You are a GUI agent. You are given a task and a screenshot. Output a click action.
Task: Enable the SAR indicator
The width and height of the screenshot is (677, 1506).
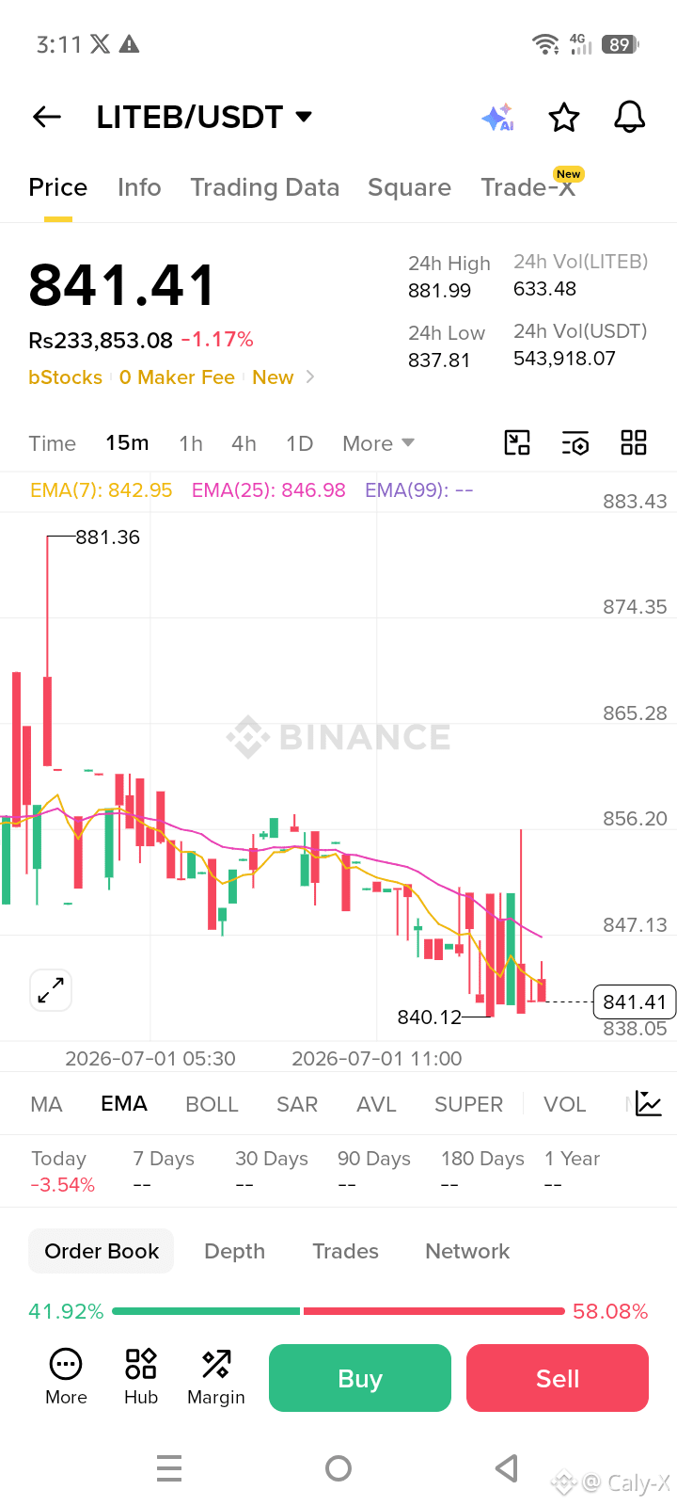coord(297,1104)
